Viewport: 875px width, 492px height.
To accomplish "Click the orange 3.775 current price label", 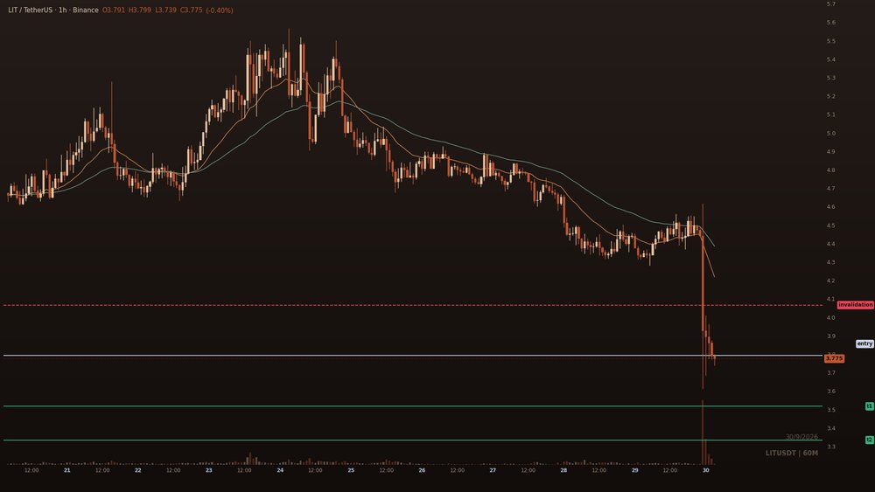I will point(834,358).
